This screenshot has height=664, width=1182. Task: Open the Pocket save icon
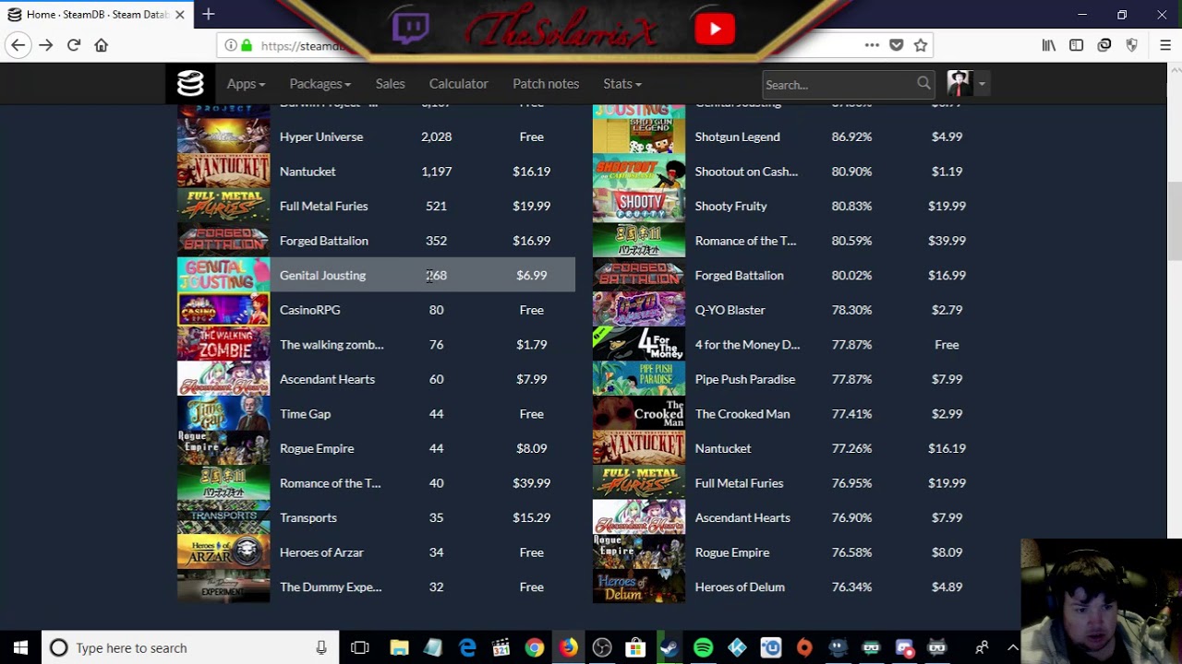pyautogui.click(x=896, y=45)
